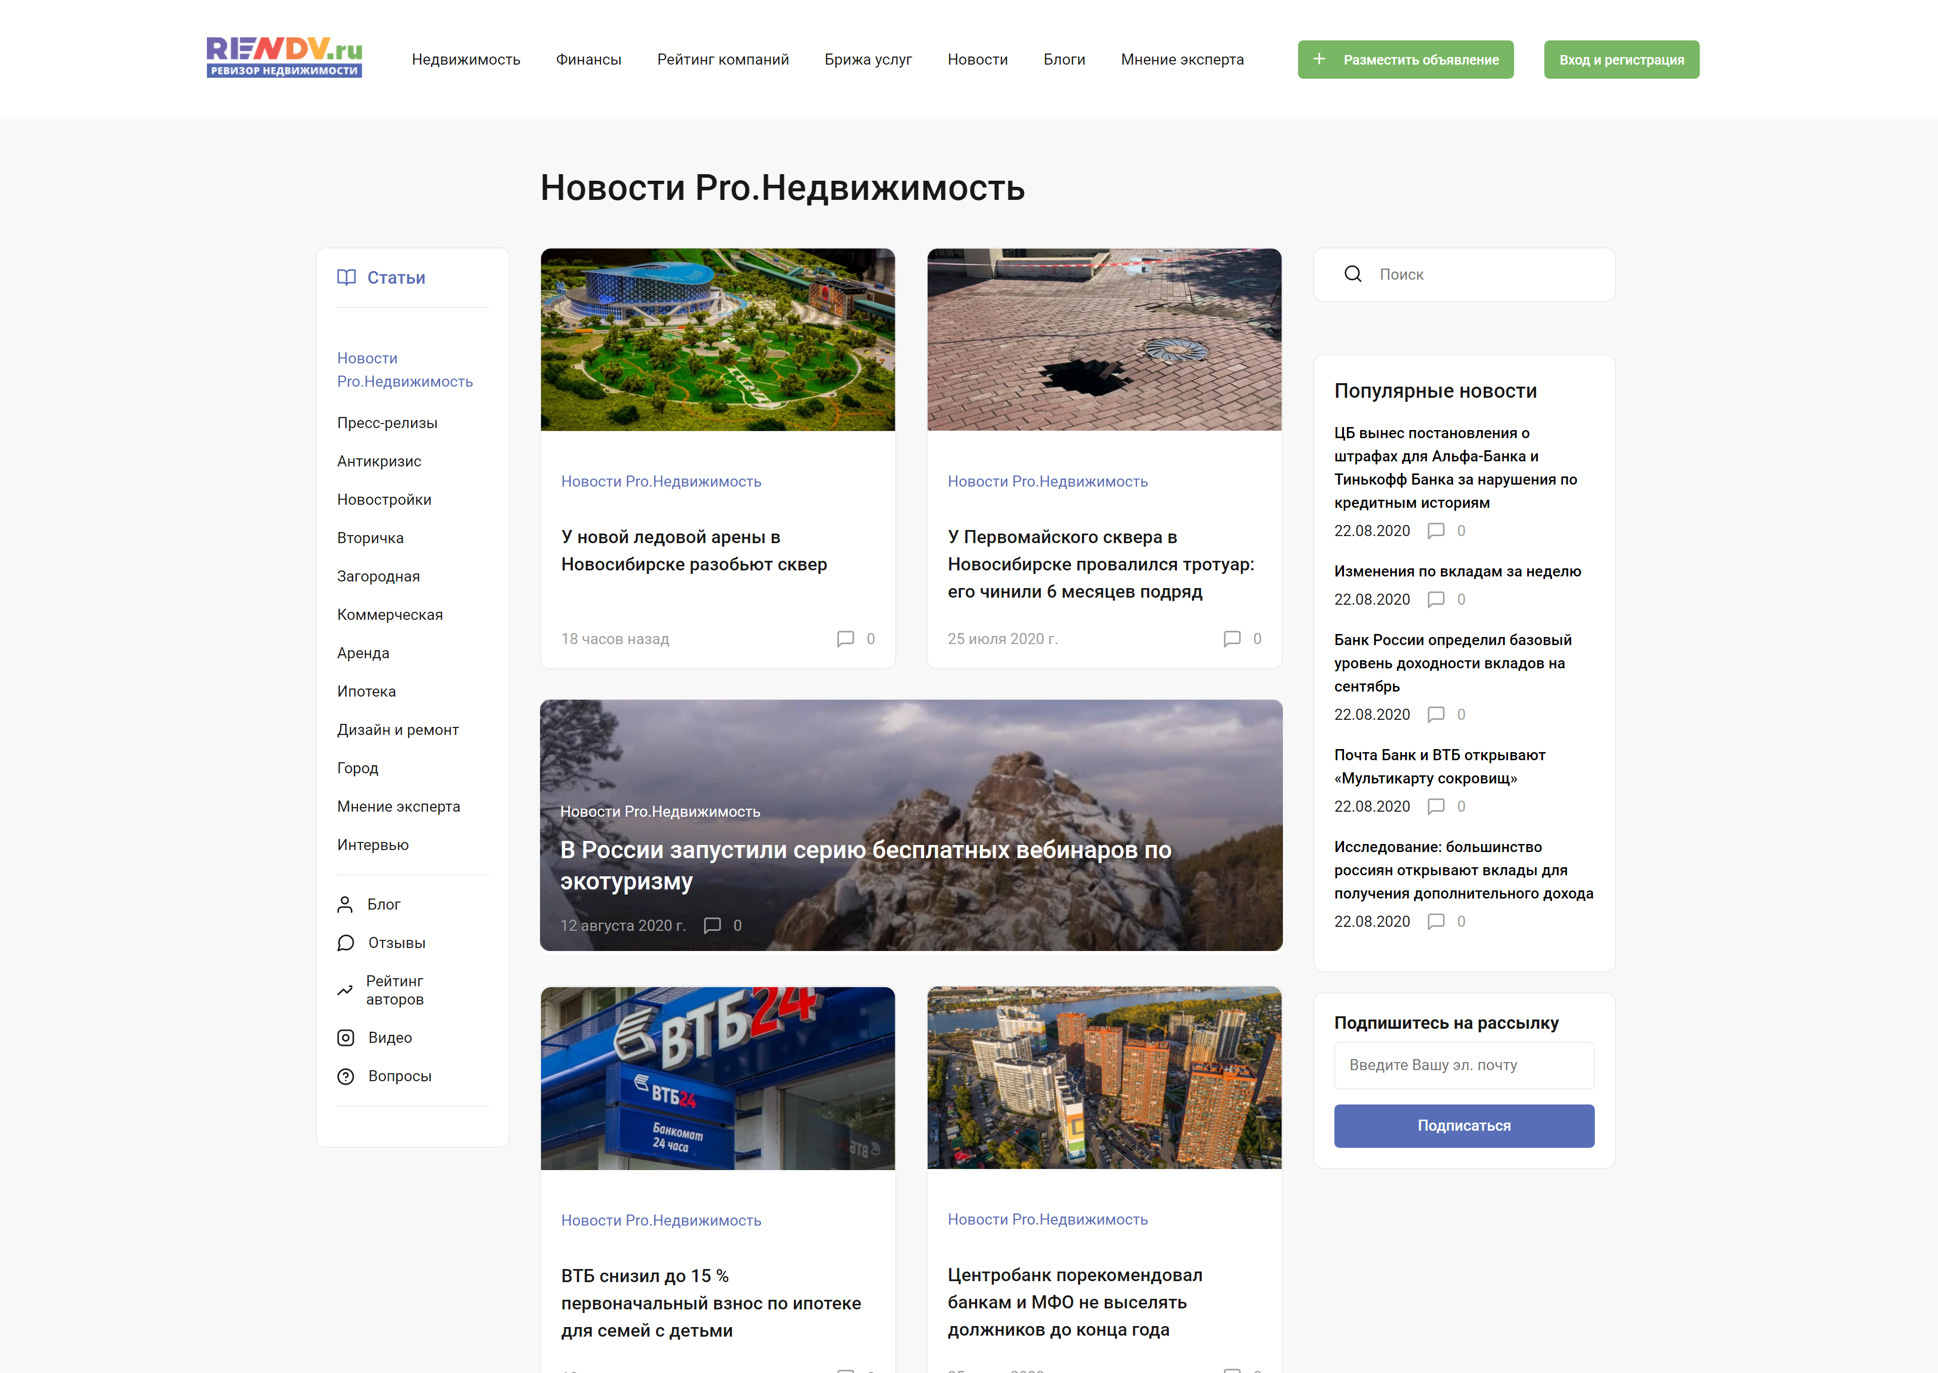
Task: Click the RIENDV.ru logo
Action: coord(284,58)
